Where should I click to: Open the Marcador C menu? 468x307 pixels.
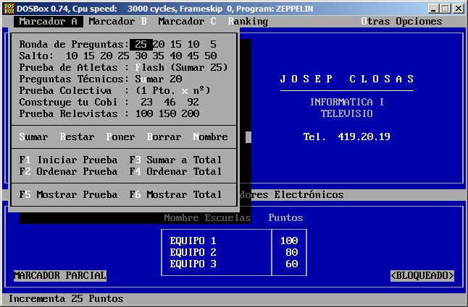pyautogui.click(x=187, y=21)
